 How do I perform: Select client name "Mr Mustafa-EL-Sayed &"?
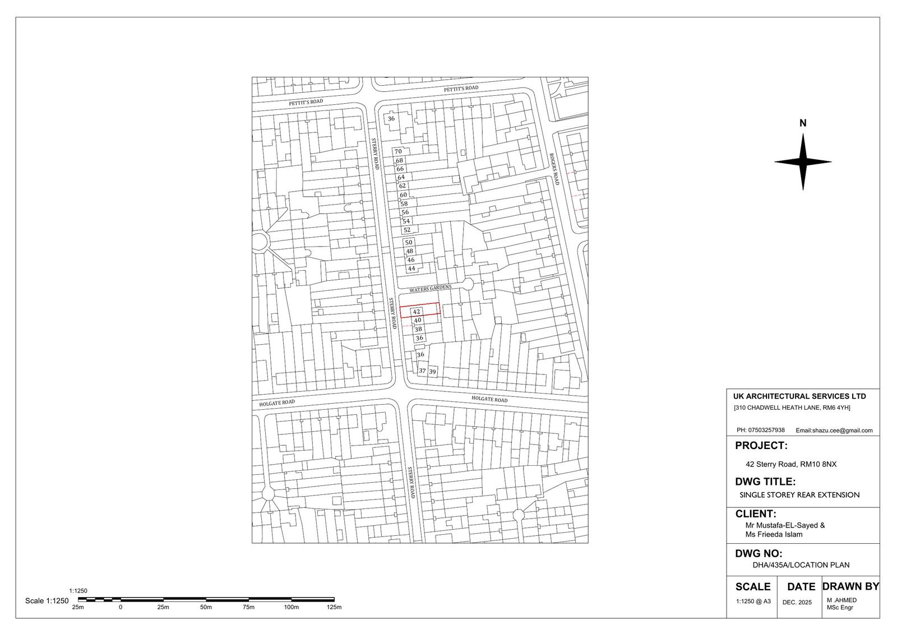pyautogui.click(x=785, y=526)
